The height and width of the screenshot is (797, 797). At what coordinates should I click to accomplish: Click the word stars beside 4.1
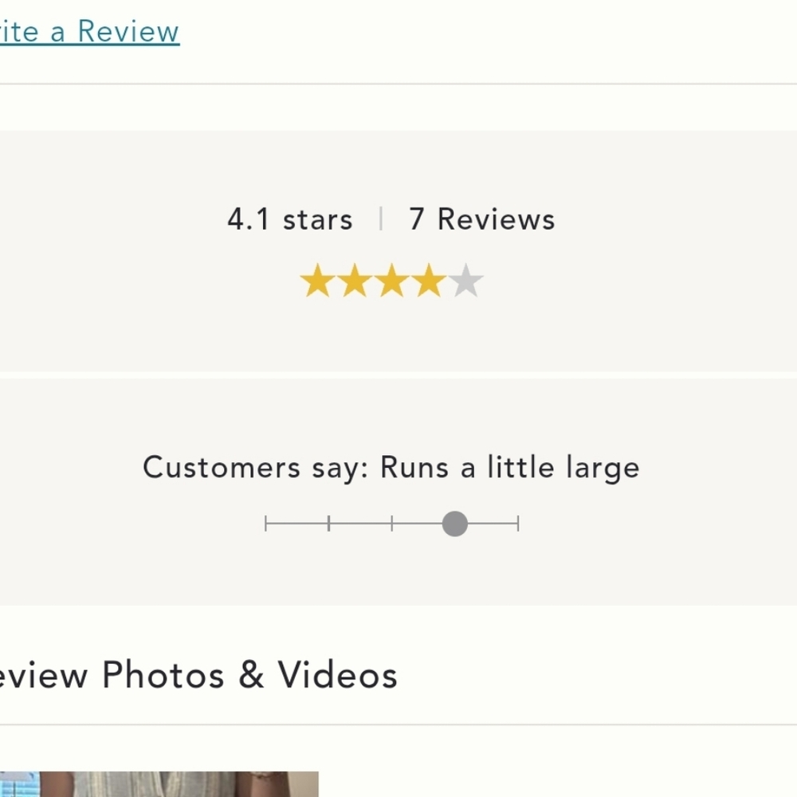[x=318, y=221]
